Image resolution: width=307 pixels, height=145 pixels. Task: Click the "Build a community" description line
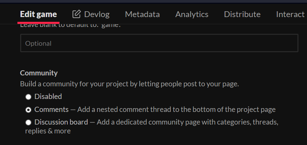pos(129,84)
